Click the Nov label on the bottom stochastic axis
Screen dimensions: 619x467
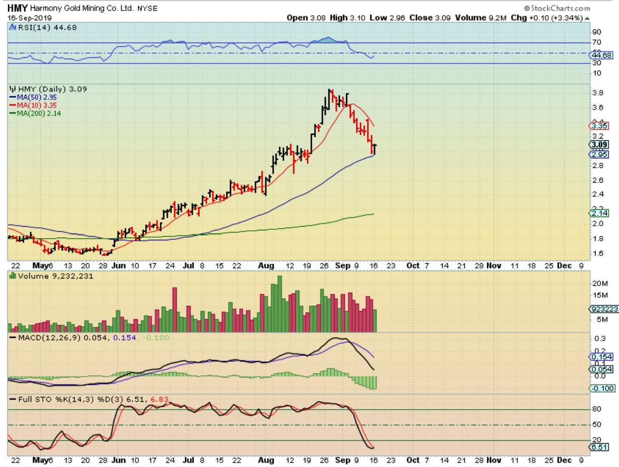494,460
